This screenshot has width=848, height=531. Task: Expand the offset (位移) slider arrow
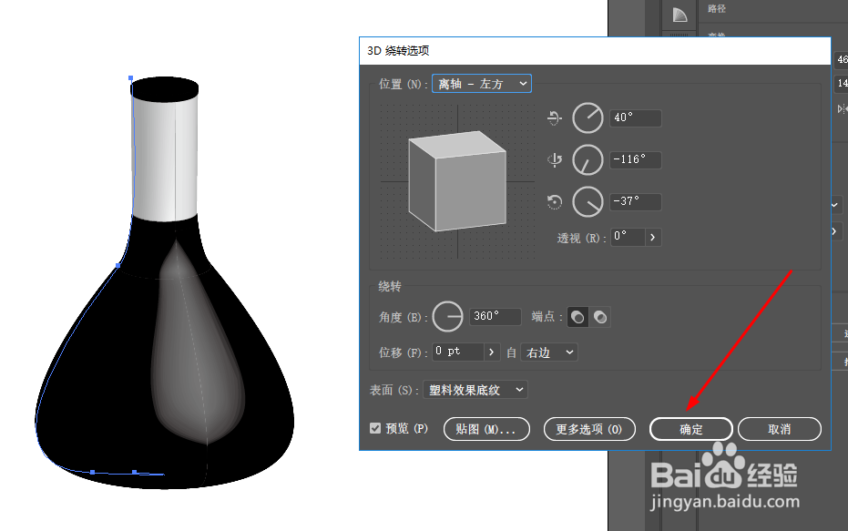pos(492,352)
